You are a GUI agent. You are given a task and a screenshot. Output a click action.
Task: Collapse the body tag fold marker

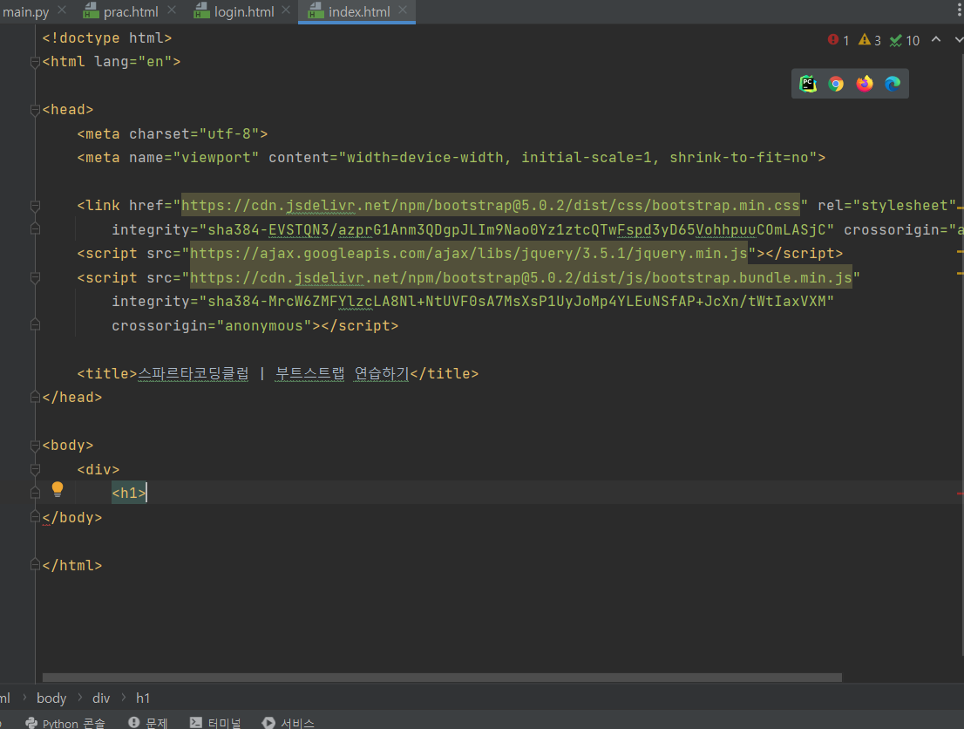point(35,446)
